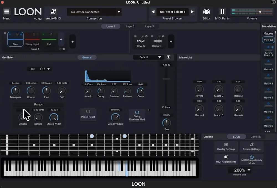Screen dimensions: 277x188
Task: Open Audio/MIDI settings icon
Action: (x=53, y=12)
